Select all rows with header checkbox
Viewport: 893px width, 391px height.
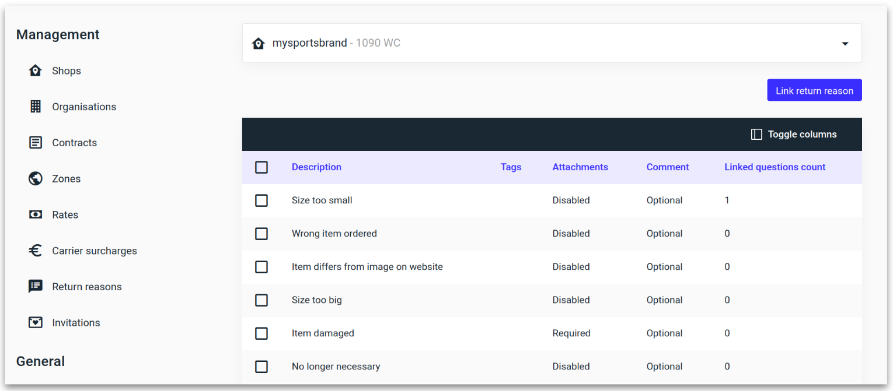261,167
